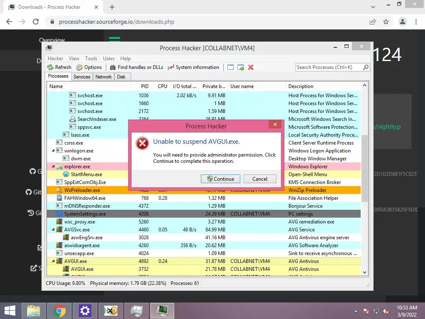
Task: Sort by the User name column header
Action: pos(256,86)
